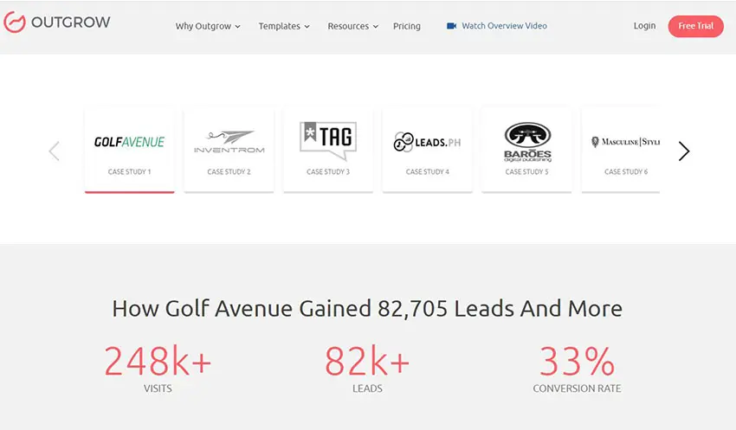The image size is (736, 430).
Task: Select the Leads.PH logo
Action: pyautogui.click(x=427, y=142)
